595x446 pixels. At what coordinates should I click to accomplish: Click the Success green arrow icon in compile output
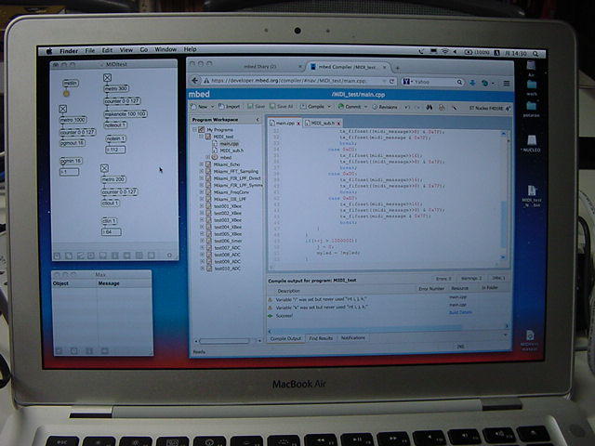(x=271, y=316)
